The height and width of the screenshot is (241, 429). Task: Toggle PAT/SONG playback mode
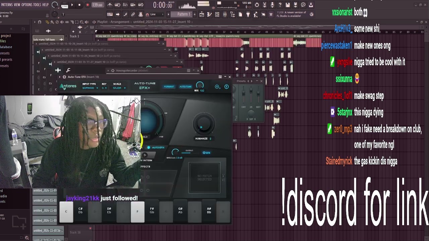pyautogui.click(x=65, y=5)
